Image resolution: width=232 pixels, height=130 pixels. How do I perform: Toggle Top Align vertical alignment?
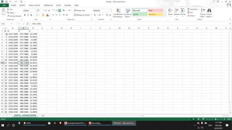point(53,10)
